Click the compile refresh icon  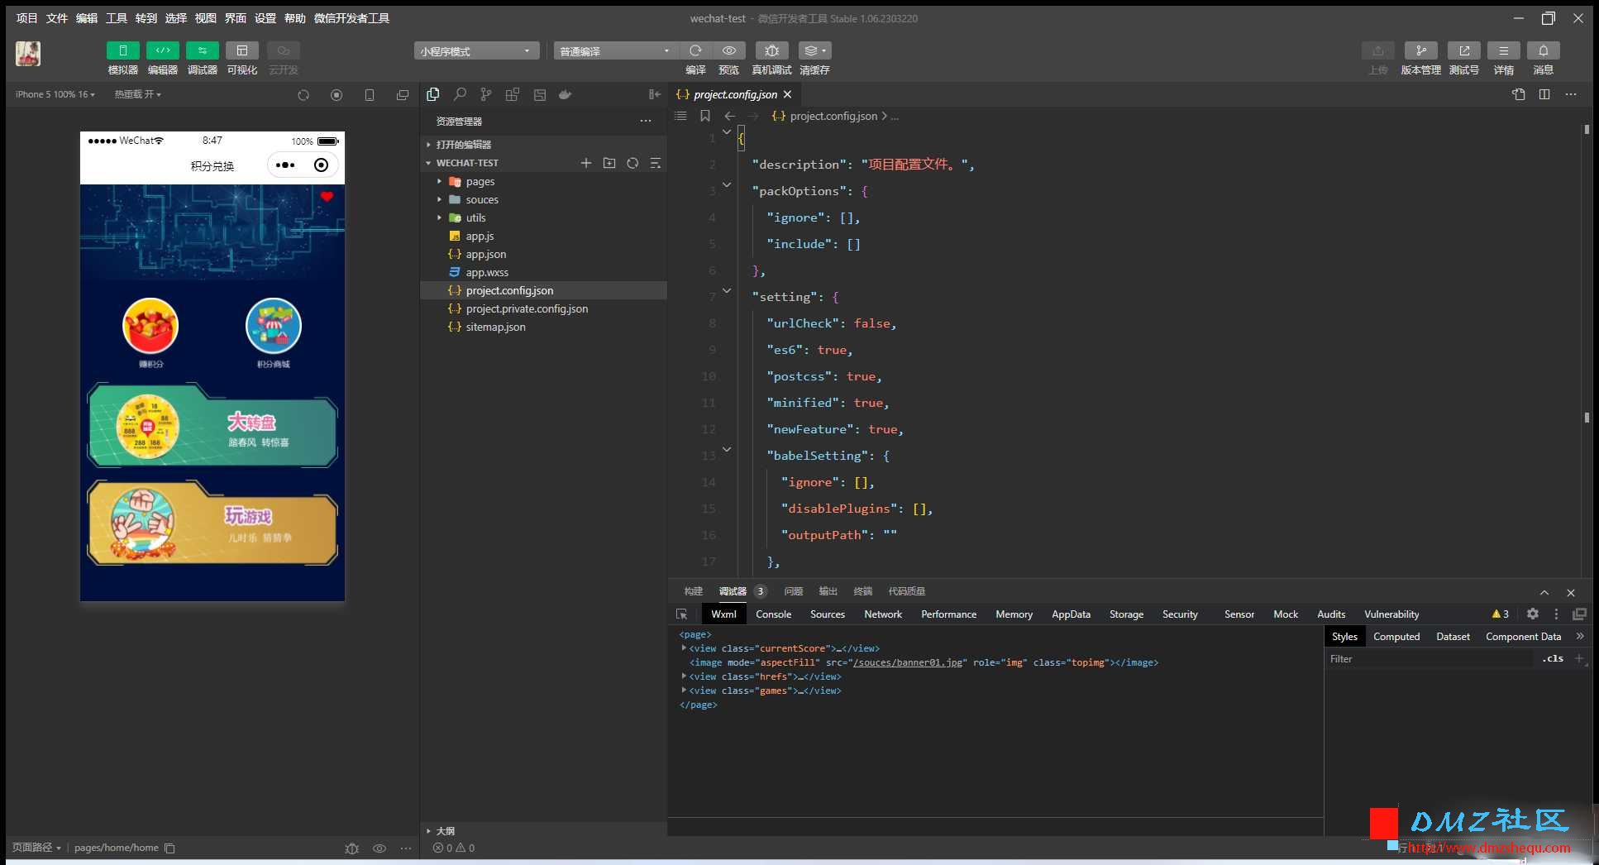tap(696, 50)
